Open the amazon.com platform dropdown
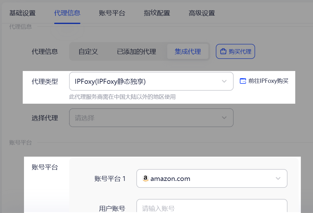The width and height of the screenshot is (313, 213). pos(212,178)
